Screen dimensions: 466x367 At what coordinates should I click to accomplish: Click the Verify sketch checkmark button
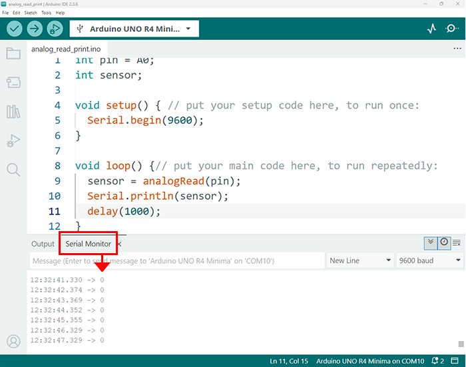[x=14, y=29]
